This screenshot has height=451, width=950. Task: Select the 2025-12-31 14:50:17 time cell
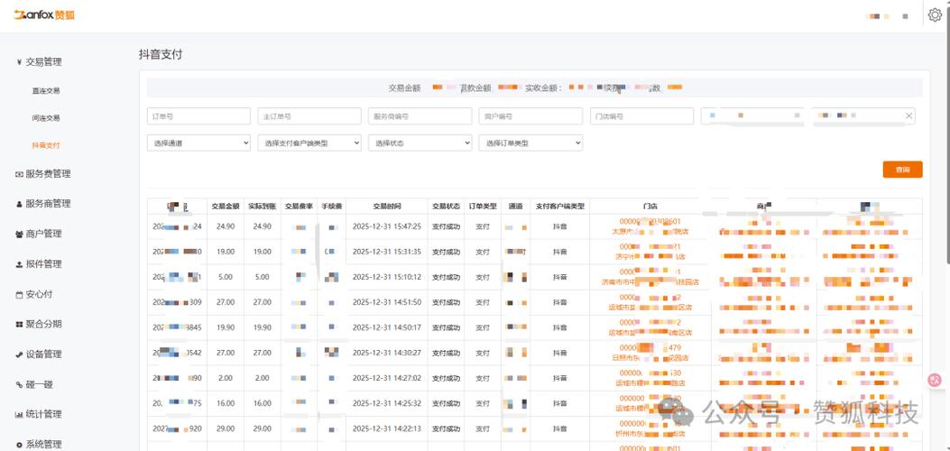pos(386,327)
